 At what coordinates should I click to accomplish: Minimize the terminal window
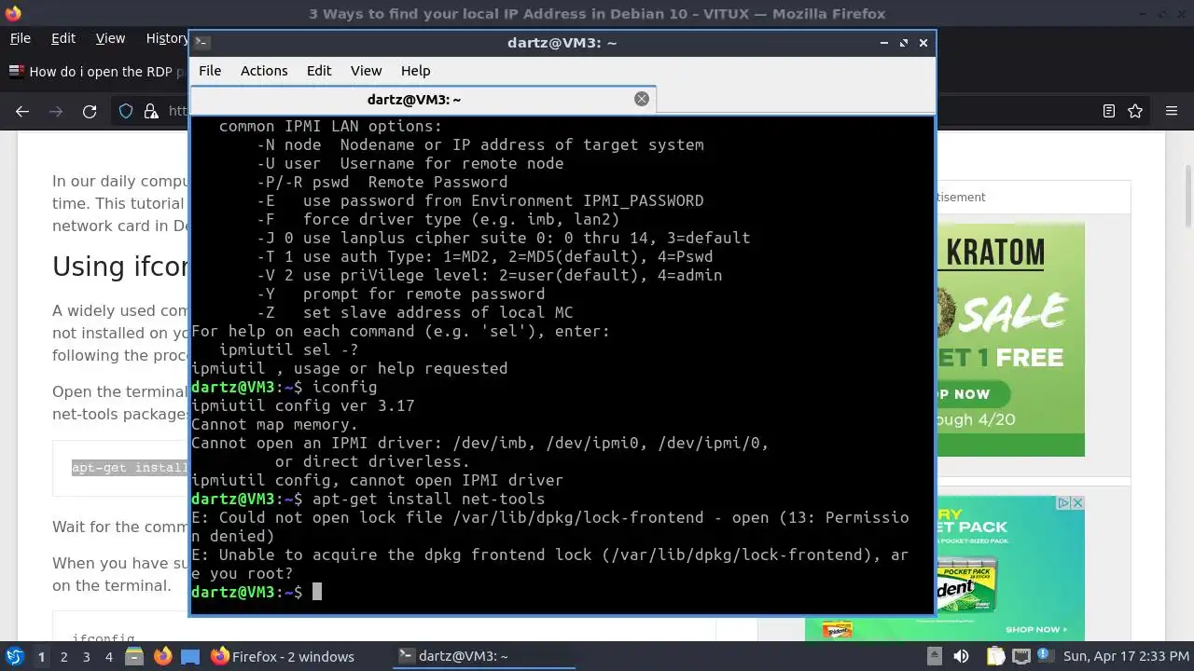883,43
